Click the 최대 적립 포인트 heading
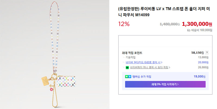This screenshot has height=109, width=217. click(132, 53)
